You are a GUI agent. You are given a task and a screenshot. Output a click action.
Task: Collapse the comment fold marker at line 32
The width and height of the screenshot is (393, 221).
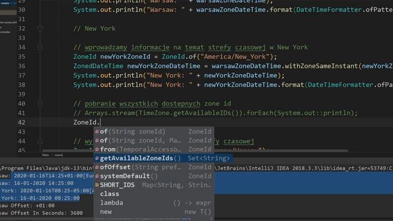[x=40, y=29]
